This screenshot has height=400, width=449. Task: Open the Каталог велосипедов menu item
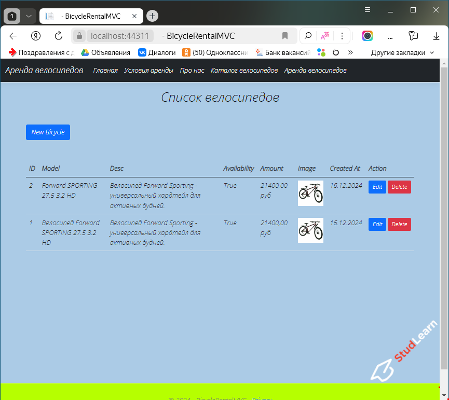point(244,70)
